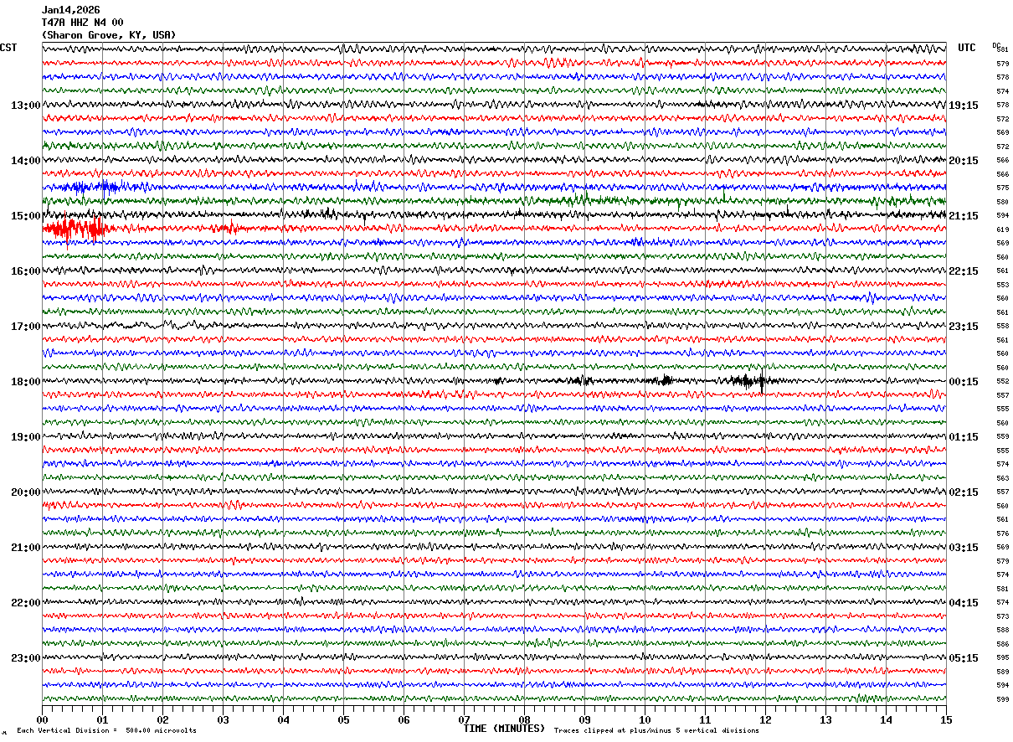
Task: Select the 17:00 CST time label
Action: [x=26, y=327]
